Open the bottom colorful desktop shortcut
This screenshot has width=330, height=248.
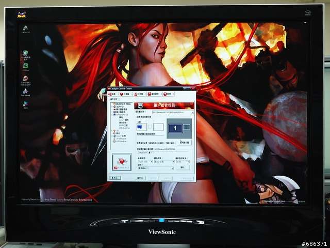(25, 105)
